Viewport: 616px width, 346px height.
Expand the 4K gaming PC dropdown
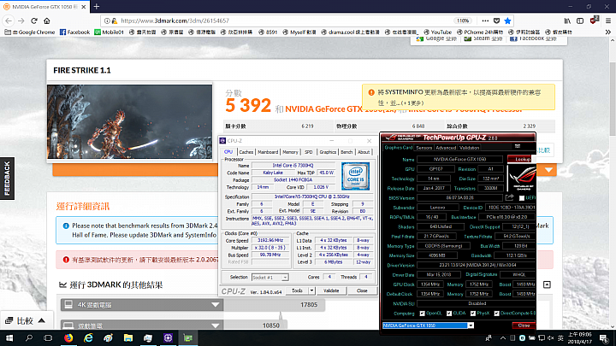coord(216,305)
